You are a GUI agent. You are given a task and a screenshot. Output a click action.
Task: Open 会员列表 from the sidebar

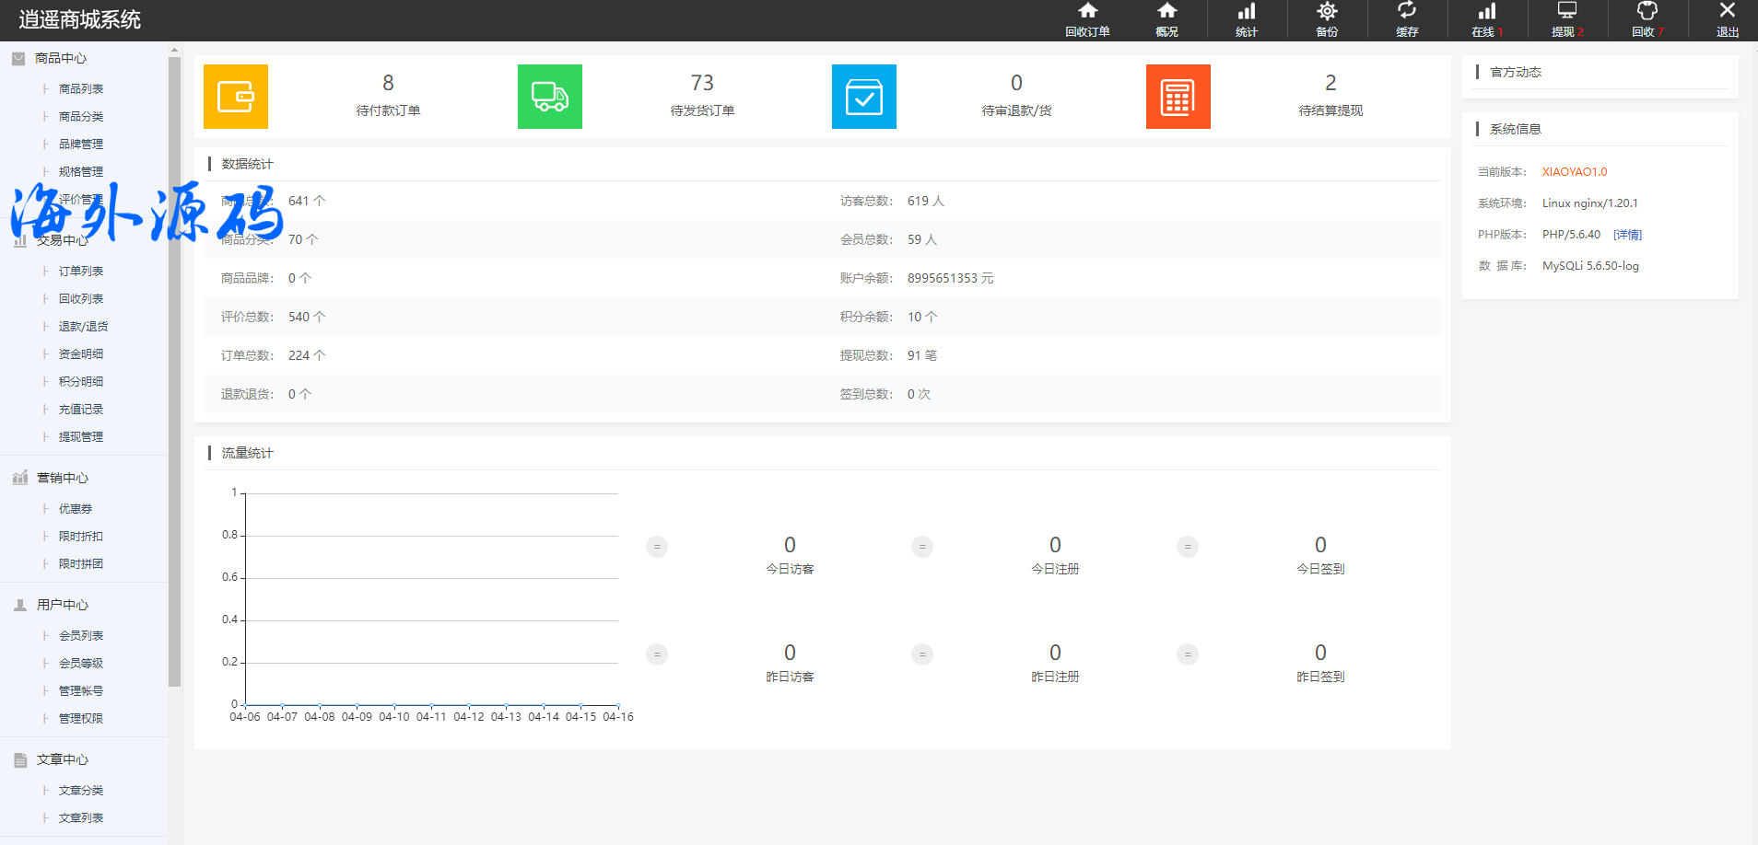[81, 636]
